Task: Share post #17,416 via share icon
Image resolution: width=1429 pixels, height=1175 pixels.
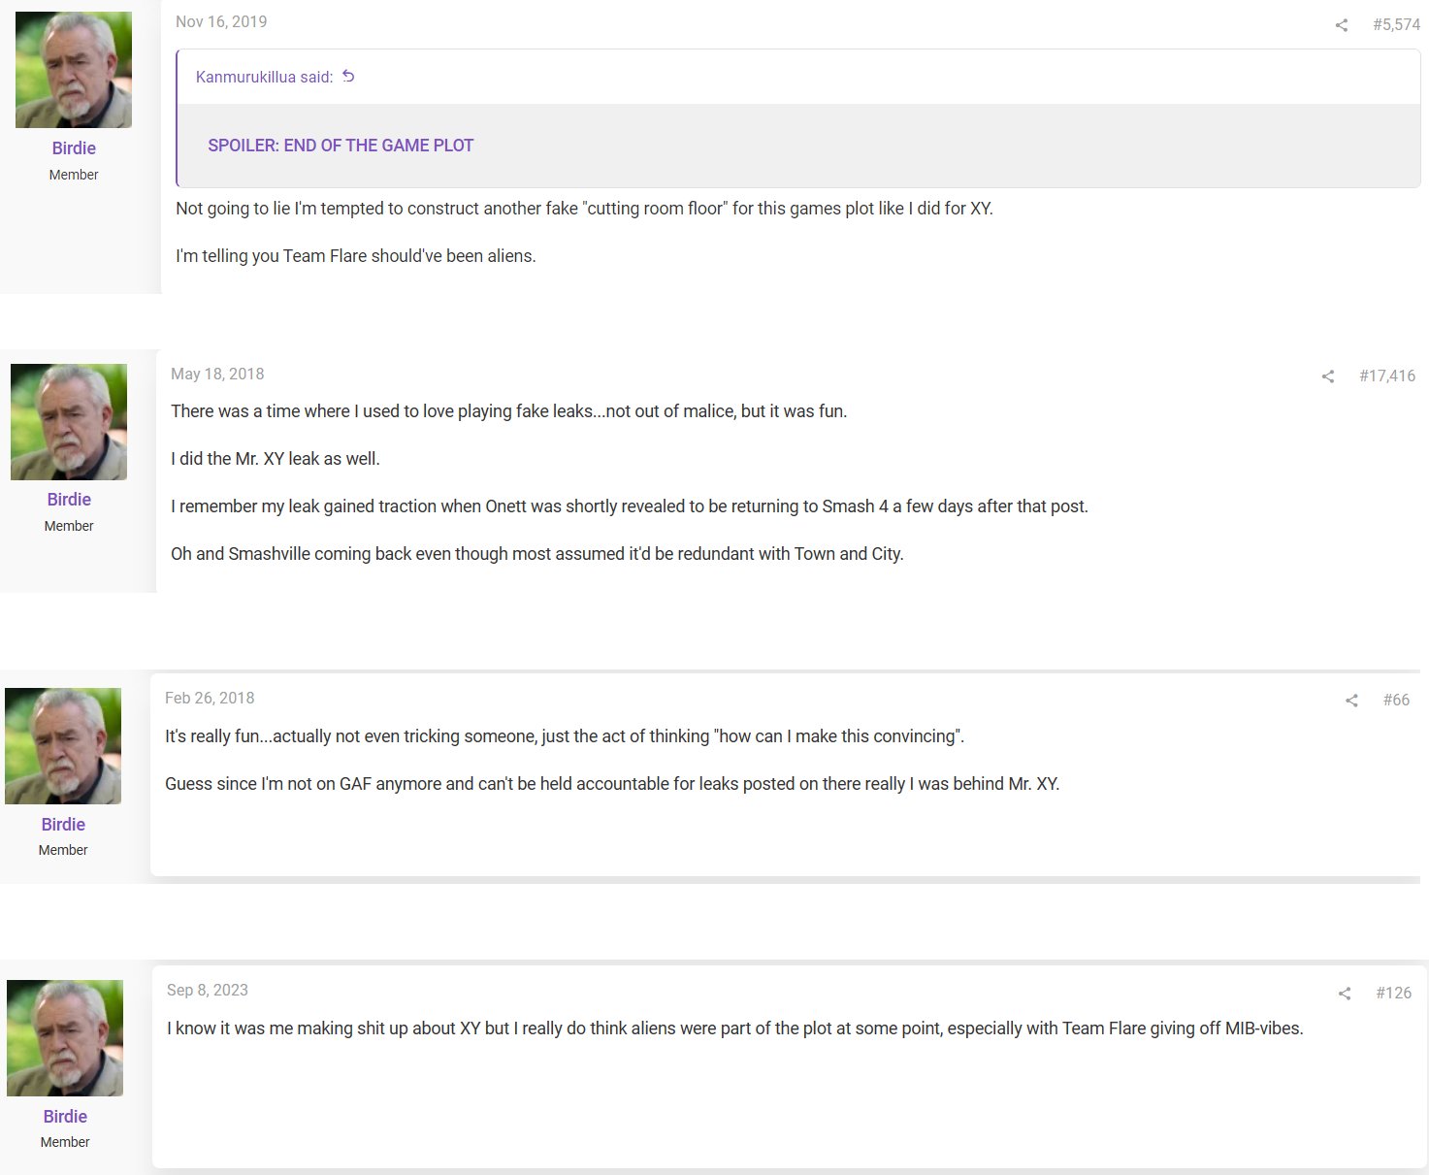Action: pyautogui.click(x=1327, y=376)
